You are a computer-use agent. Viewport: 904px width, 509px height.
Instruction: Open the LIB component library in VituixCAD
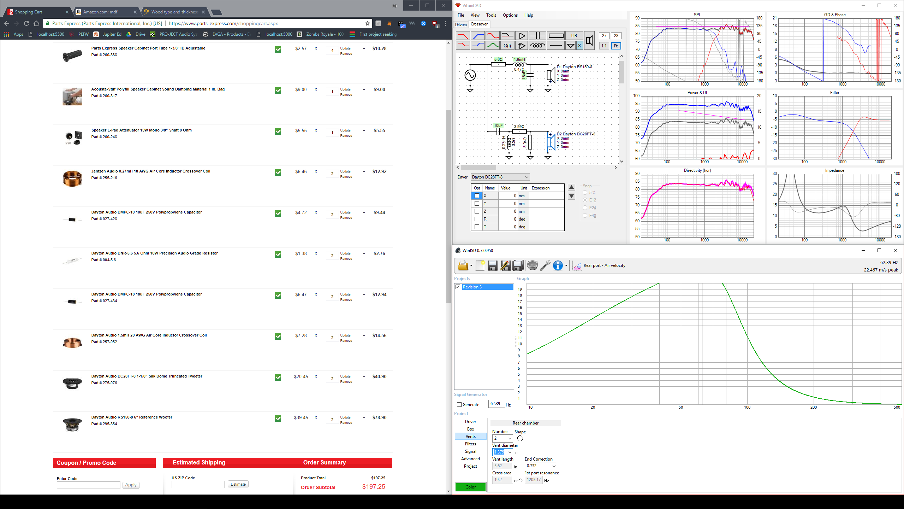pyautogui.click(x=574, y=36)
